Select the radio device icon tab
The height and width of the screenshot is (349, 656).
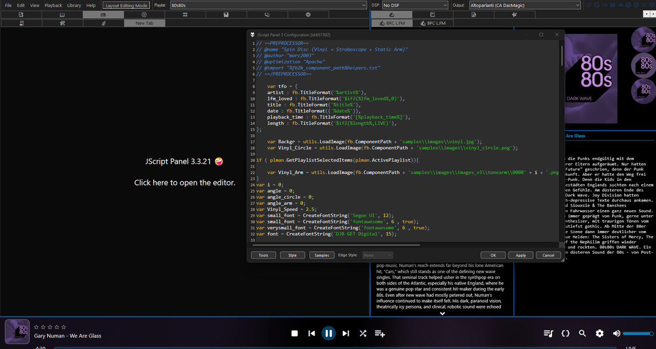[x=103, y=15]
